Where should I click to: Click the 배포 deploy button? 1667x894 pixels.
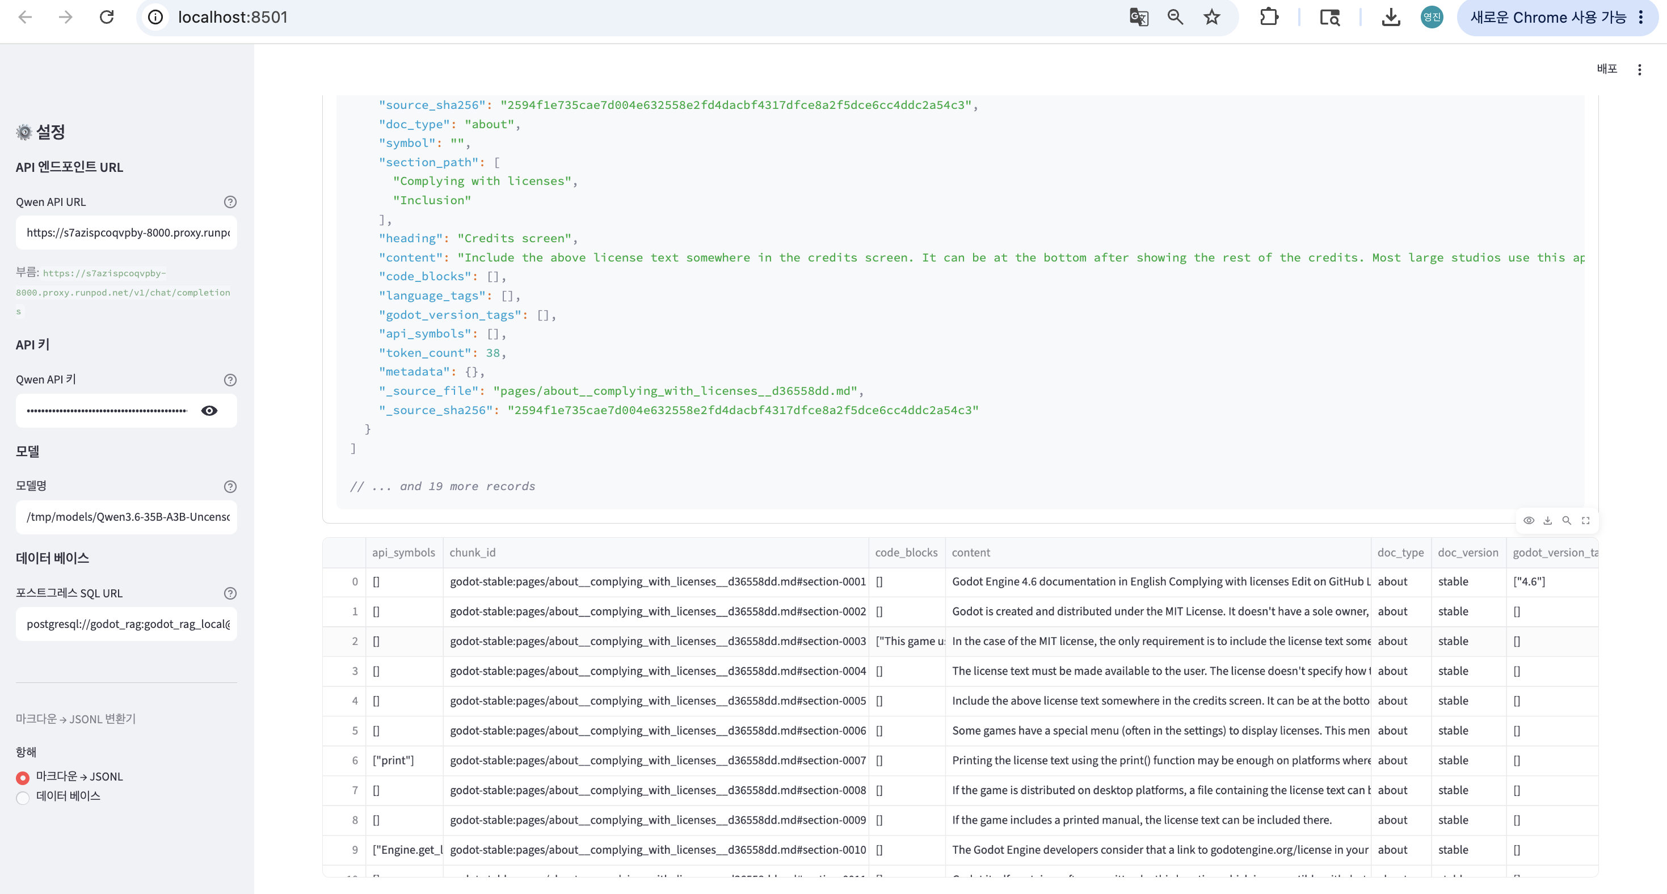point(1607,69)
